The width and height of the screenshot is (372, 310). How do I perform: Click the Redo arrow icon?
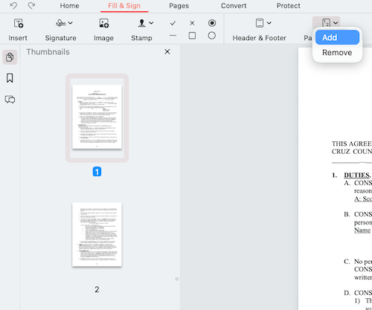pos(31,5)
